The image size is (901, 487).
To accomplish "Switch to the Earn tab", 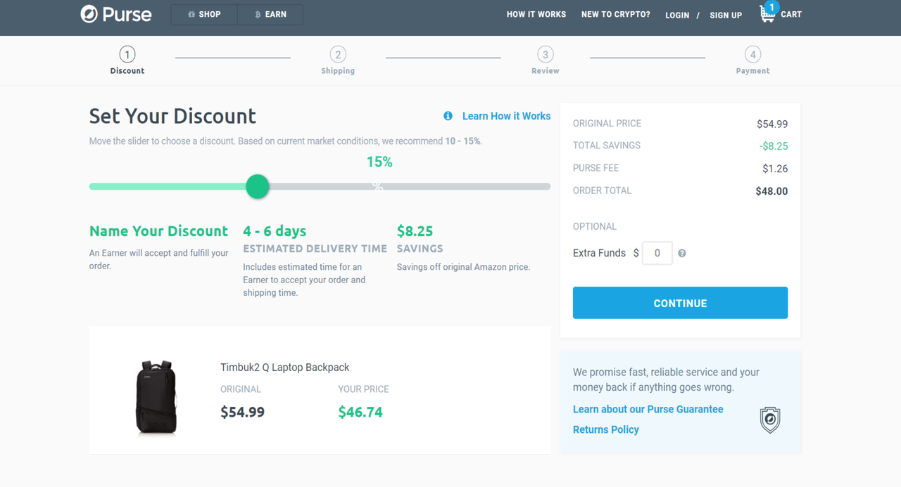I will point(270,14).
